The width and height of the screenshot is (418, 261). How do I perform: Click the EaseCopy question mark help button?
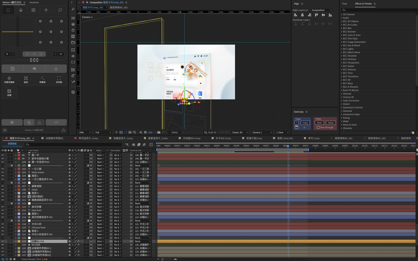coord(297,123)
